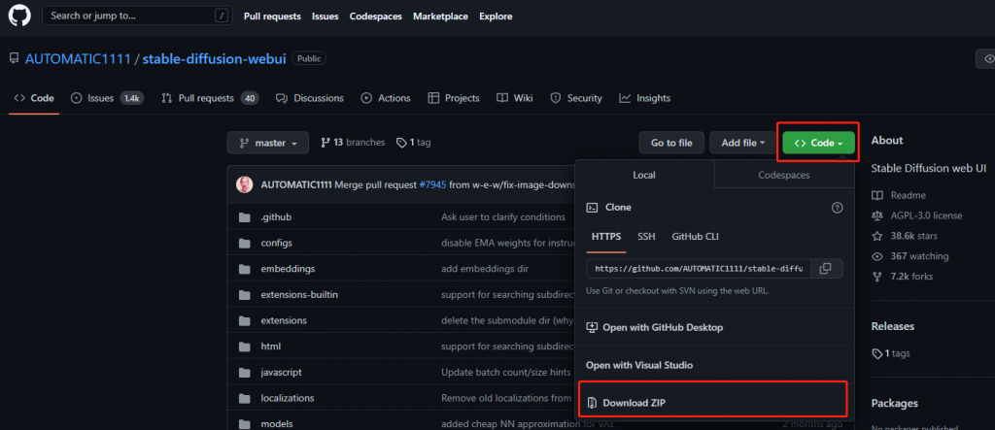Open the Add file dropdown
Screen dimensions: 995x430
743,144
